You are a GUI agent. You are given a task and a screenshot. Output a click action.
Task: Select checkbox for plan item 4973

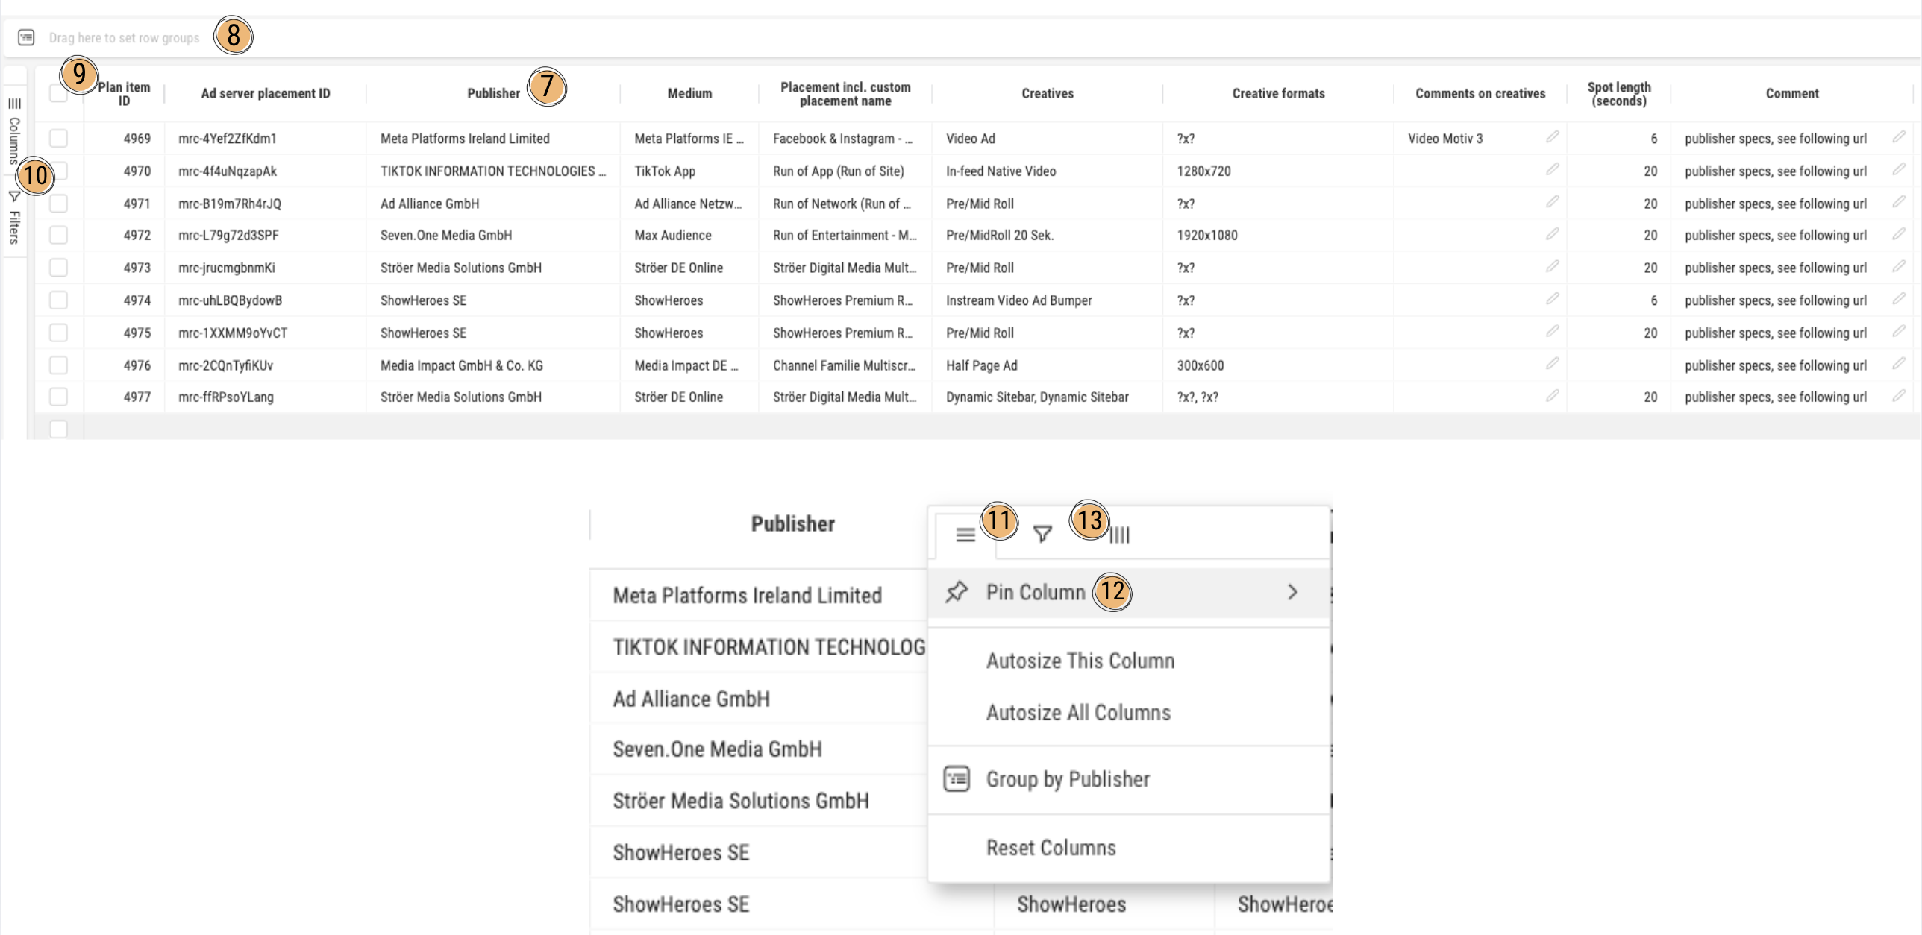pyautogui.click(x=58, y=268)
